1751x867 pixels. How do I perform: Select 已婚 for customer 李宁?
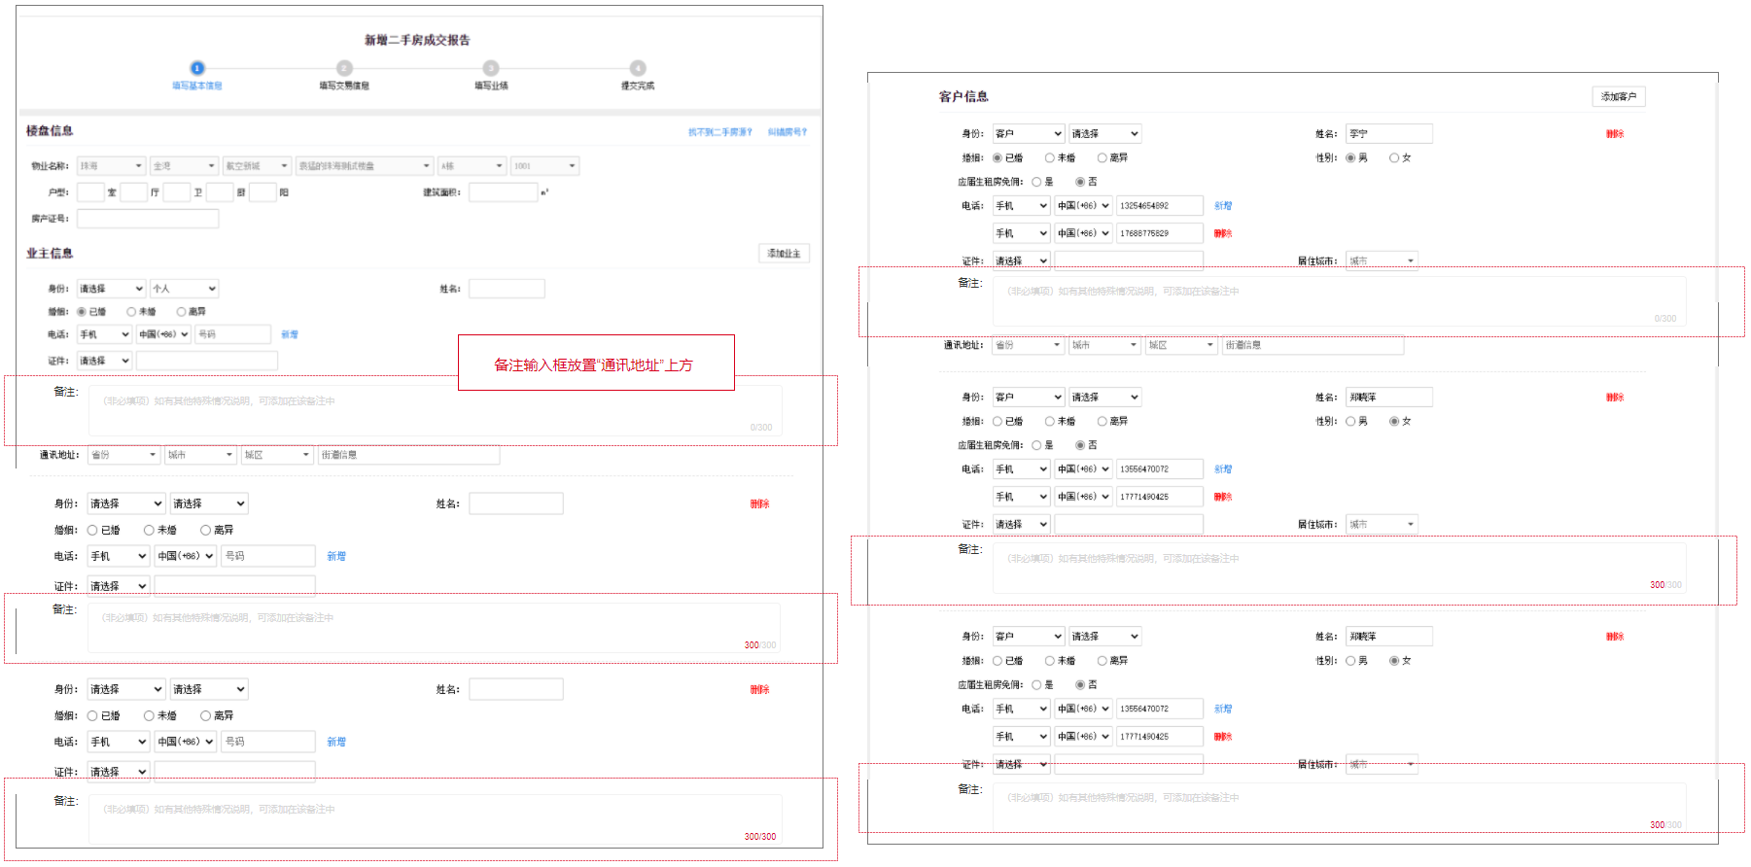point(998,157)
